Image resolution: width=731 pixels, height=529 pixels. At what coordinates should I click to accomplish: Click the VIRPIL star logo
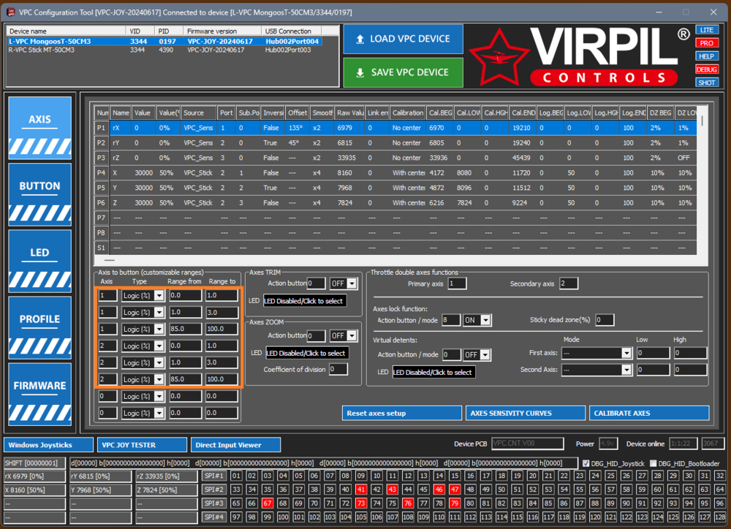click(x=499, y=55)
